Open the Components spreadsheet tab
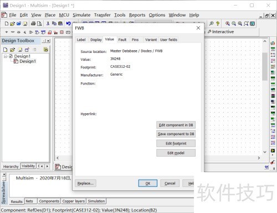 tap(49, 201)
